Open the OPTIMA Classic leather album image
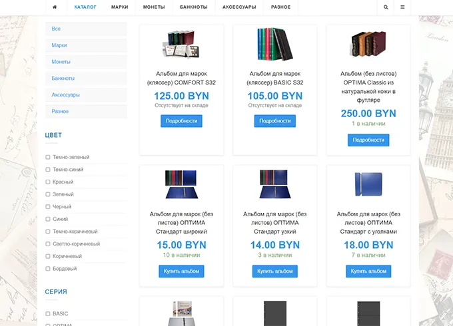 point(368,44)
